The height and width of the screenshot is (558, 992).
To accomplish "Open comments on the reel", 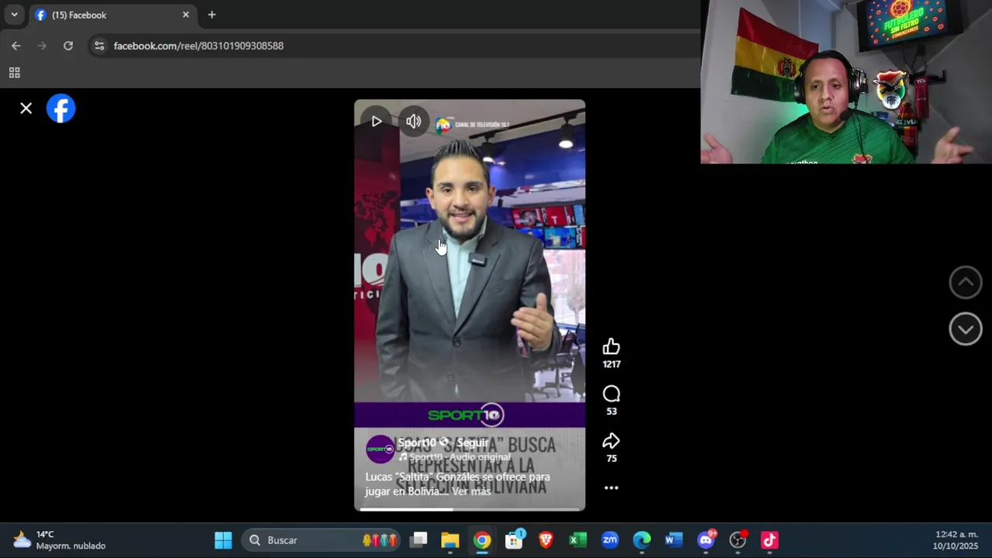I will (611, 394).
